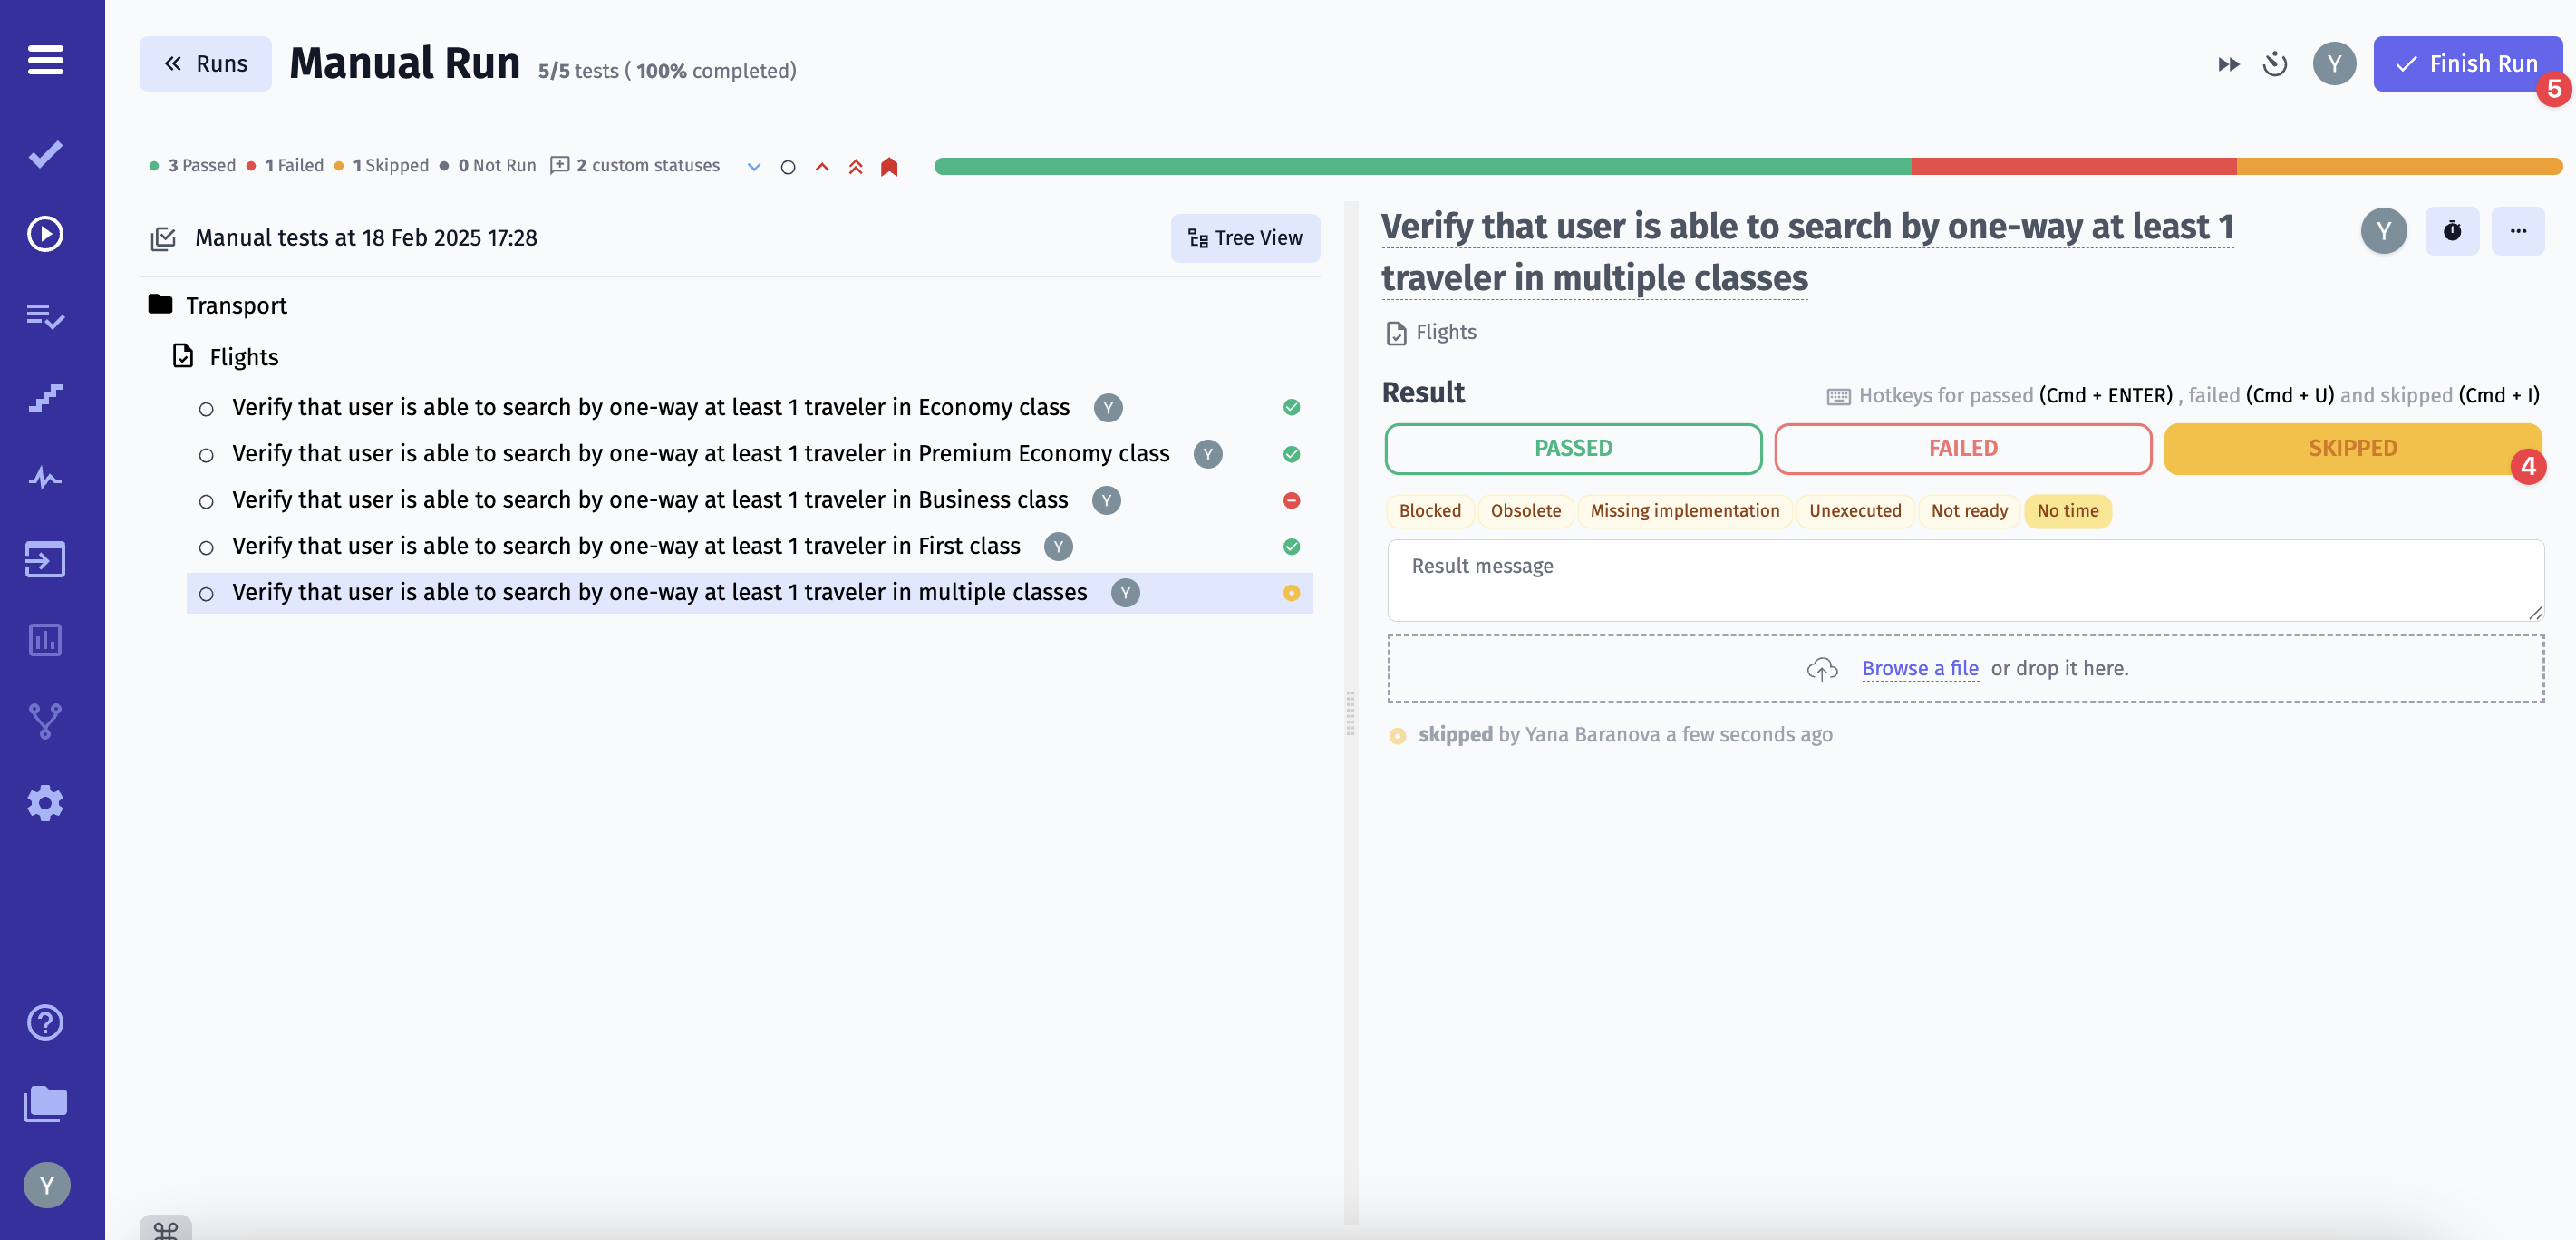The image size is (2576, 1240).
Task: Expand the filter chevron next to test count
Action: coord(752,166)
